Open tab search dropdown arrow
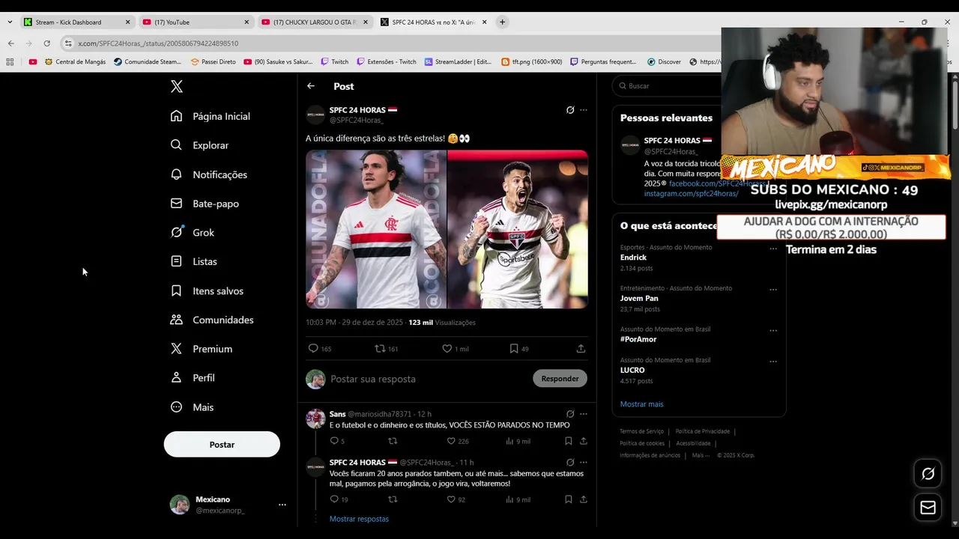The width and height of the screenshot is (959, 539). pyautogui.click(x=9, y=22)
